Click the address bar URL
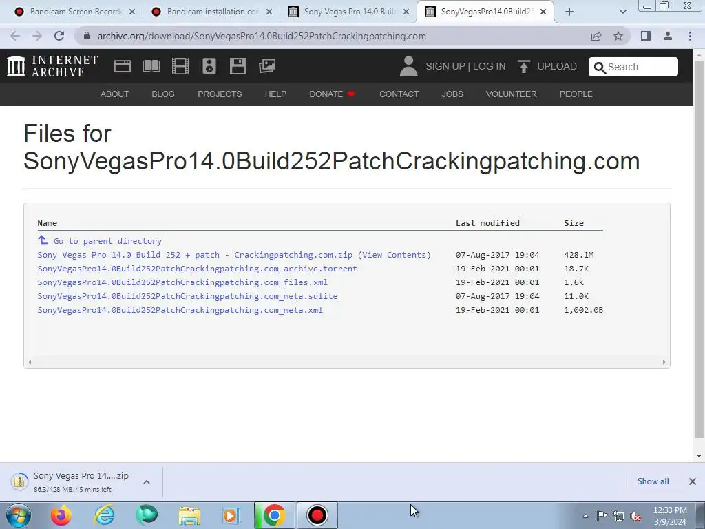Screen dimensions: 705x529 [262, 36]
